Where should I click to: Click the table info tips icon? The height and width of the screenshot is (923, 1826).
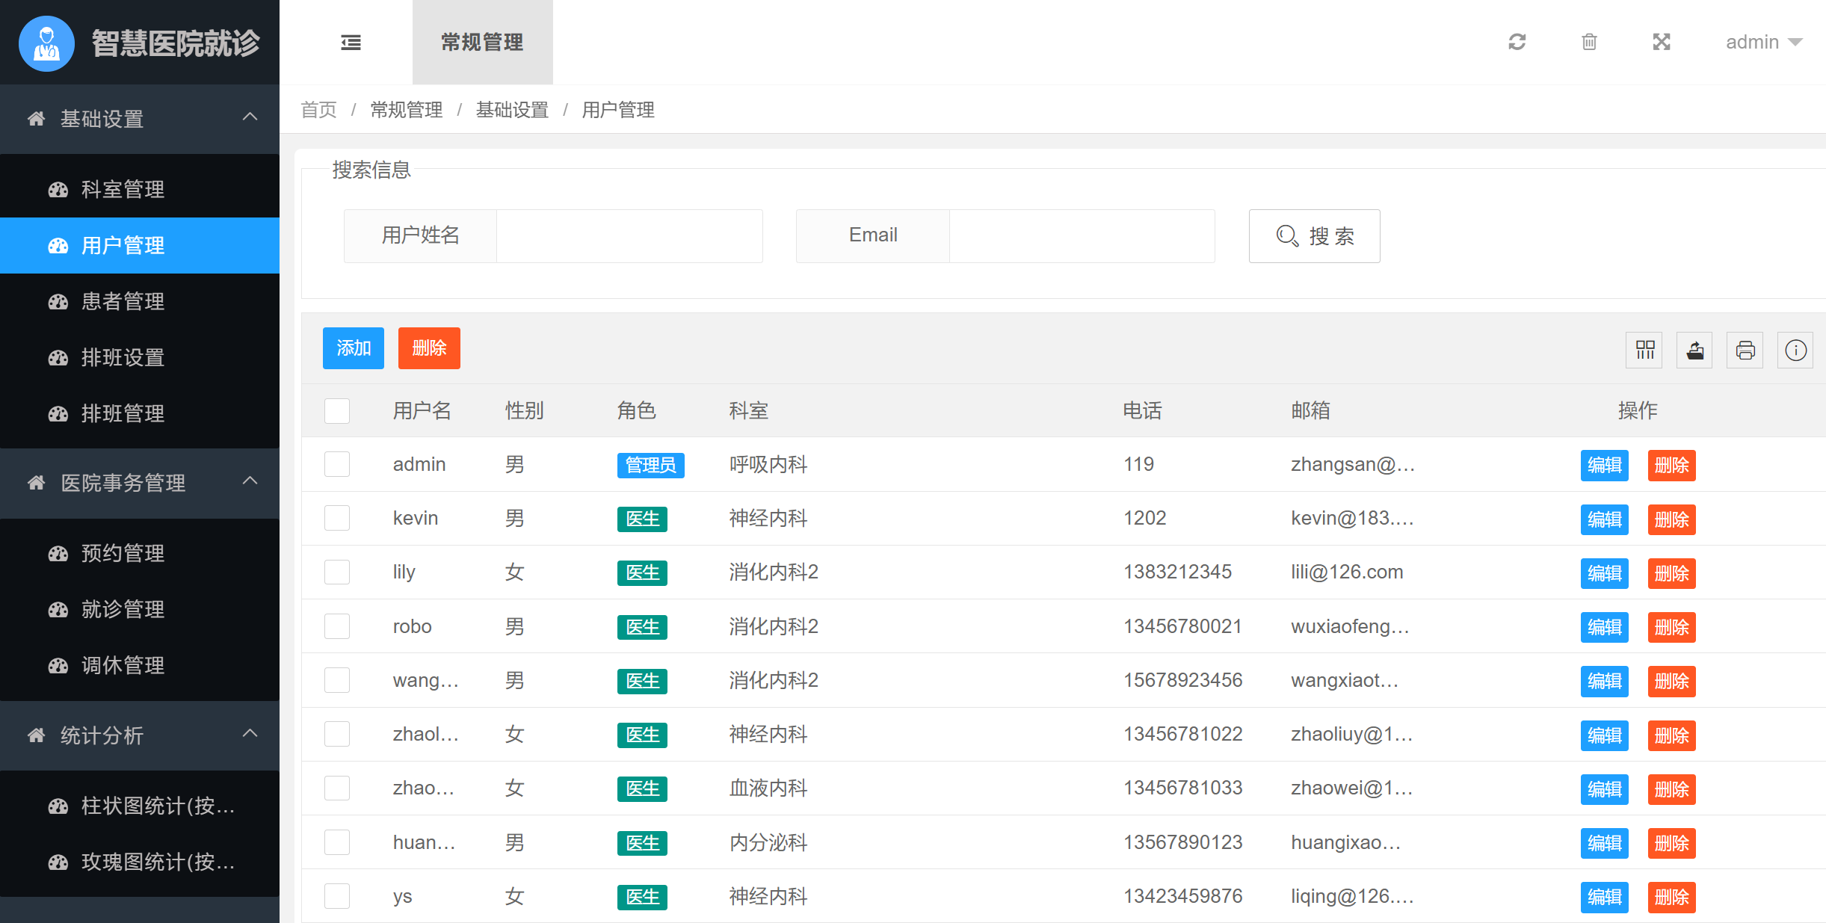tap(1795, 350)
